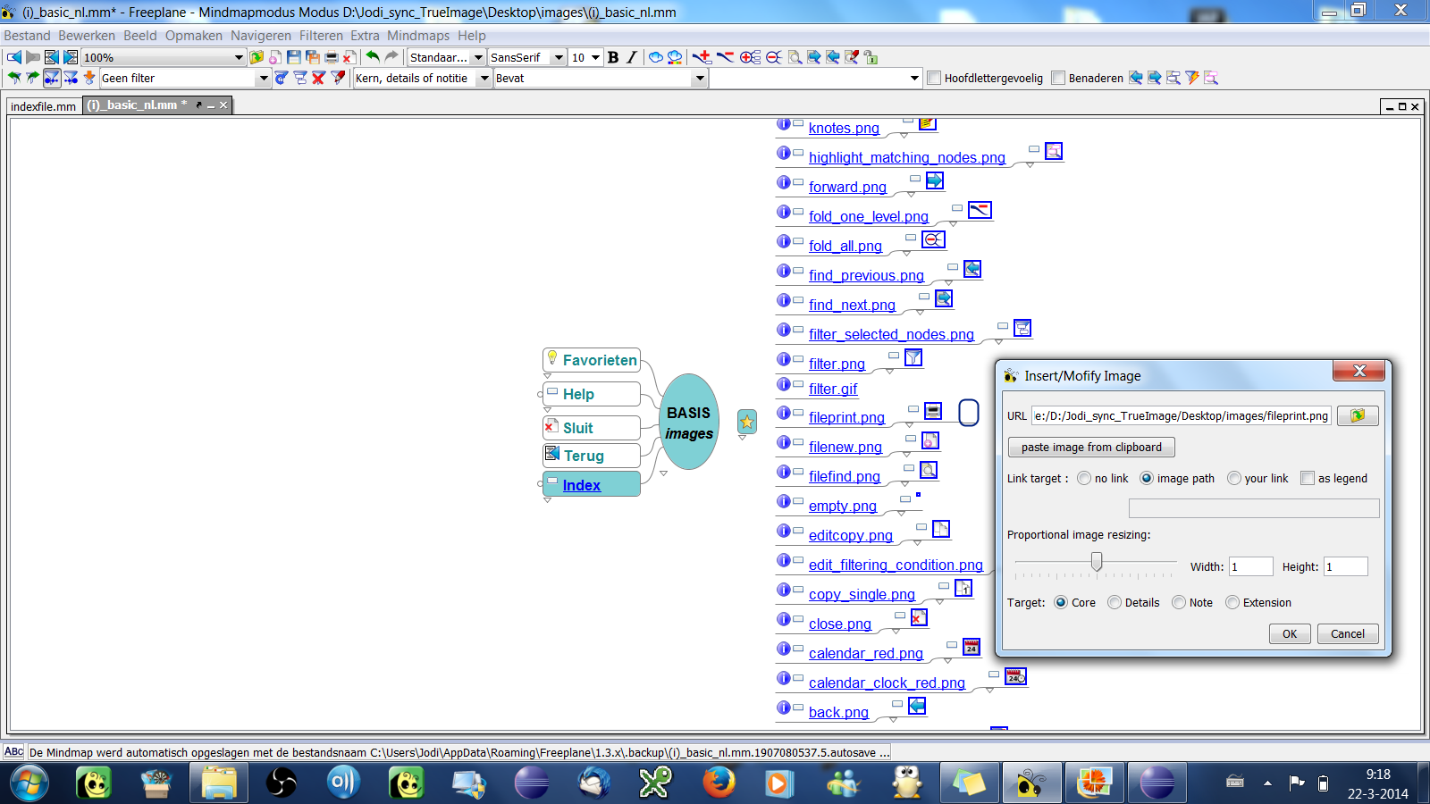Screen dimensions: 1430x804
Task: Apply bold formatting to the node text
Action: point(613,56)
